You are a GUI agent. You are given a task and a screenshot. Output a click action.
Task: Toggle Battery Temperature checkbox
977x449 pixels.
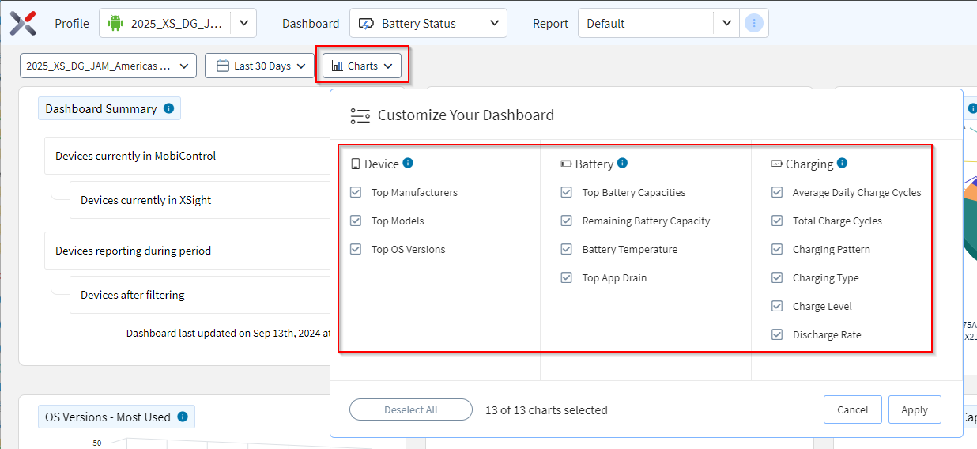point(566,249)
